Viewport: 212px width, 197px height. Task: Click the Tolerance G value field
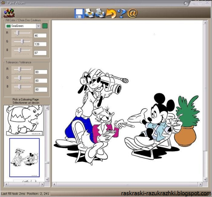point(41,81)
